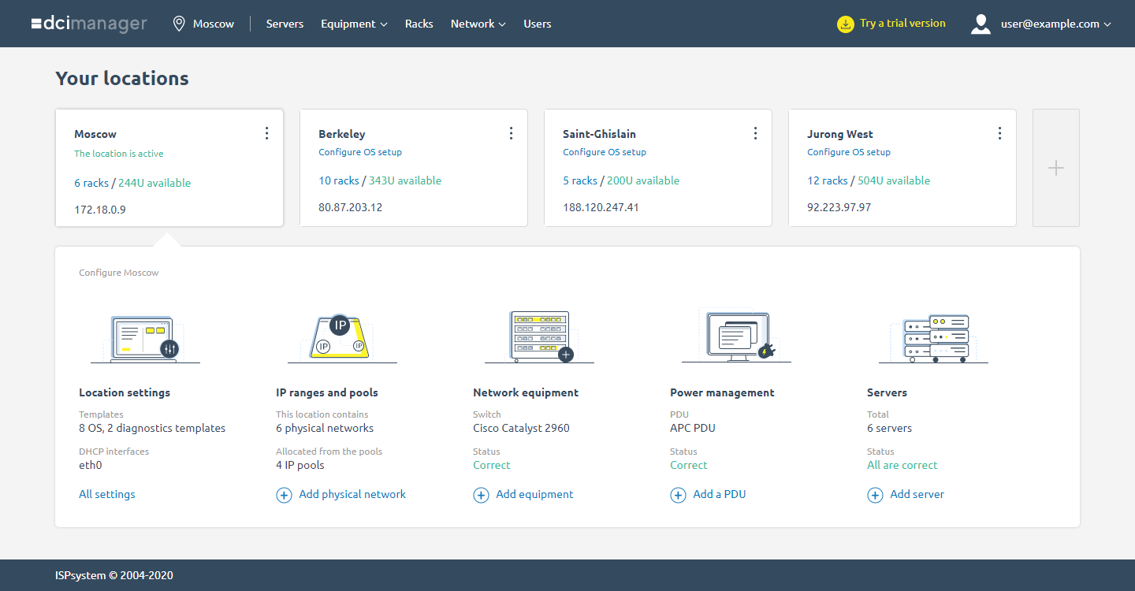Click the IP ranges and pools illustration
Image resolution: width=1135 pixels, height=591 pixels.
tap(342, 337)
